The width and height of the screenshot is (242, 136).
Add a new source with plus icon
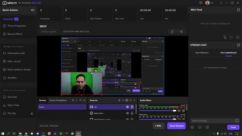point(119,100)
